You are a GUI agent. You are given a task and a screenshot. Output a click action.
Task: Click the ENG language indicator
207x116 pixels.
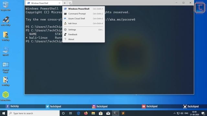point(186,113)
